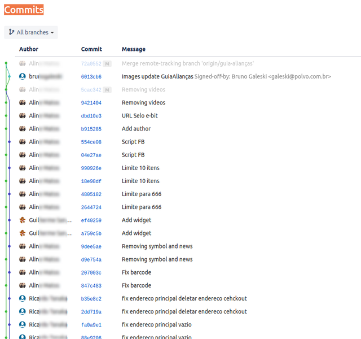The image size is (361, 339).
Task: Open commit 207003c
Action: pos(91,272)
